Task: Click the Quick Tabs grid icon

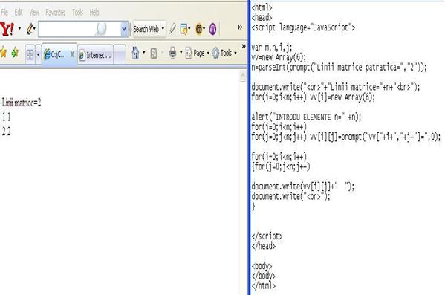Action: tap(30, 54)
